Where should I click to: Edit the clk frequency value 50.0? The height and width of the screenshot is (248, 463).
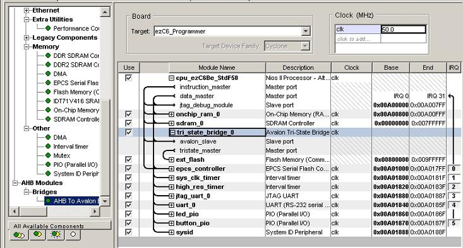click(404, 29)
